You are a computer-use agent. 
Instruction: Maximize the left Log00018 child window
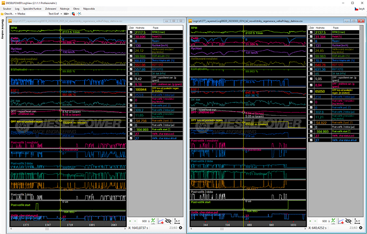point(174,21)
